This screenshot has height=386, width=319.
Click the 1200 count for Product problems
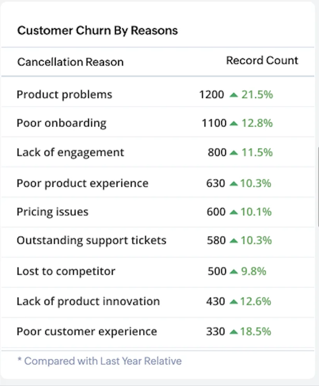pyautogui.click(x=212, y=95)
